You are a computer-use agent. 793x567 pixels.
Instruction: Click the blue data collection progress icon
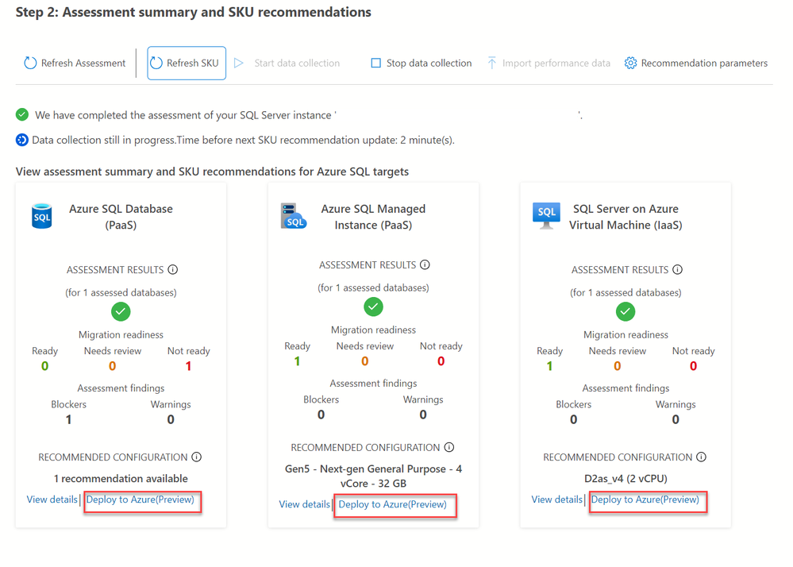point(21,140)
